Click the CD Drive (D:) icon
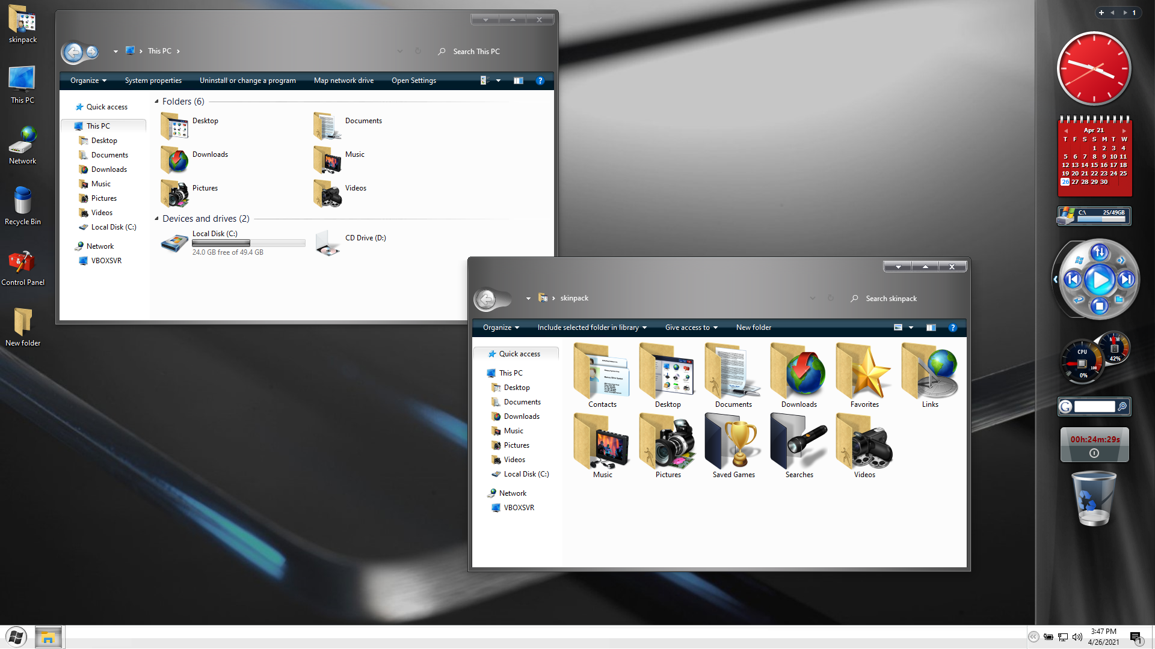This screenshot has height=649, width=1155. coord(328,243)
